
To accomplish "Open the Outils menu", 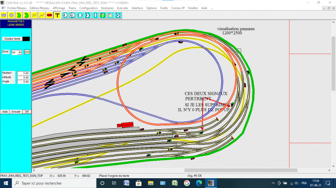I will pyautogui.click(x=164, y=8).
